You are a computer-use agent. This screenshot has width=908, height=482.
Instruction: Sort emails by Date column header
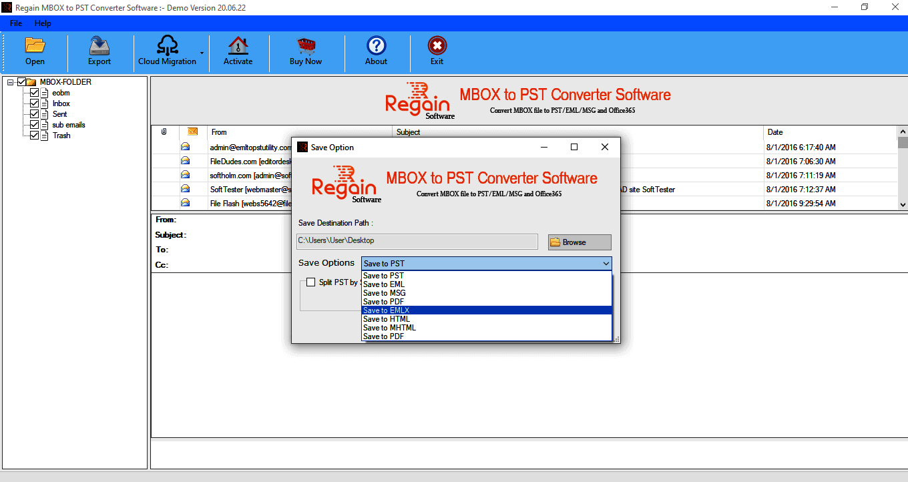click(830, 132)
